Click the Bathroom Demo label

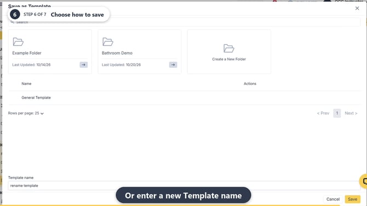click(117, 53)
